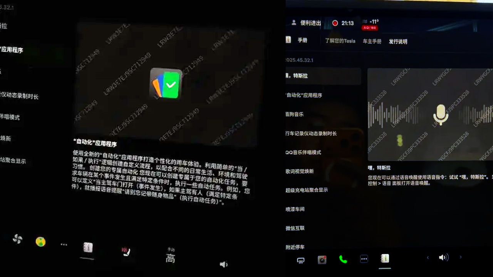Switch to the 了解您的Tesla tab
The height and width of the screenshot is (277, 493).
[340, 41]
